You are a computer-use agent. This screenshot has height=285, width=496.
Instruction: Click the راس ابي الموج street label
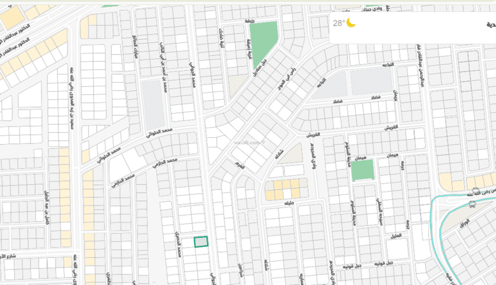(287, 78)
